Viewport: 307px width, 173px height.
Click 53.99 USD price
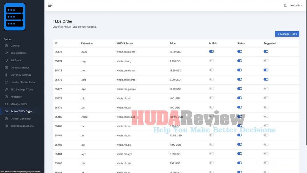pos(176,135)
